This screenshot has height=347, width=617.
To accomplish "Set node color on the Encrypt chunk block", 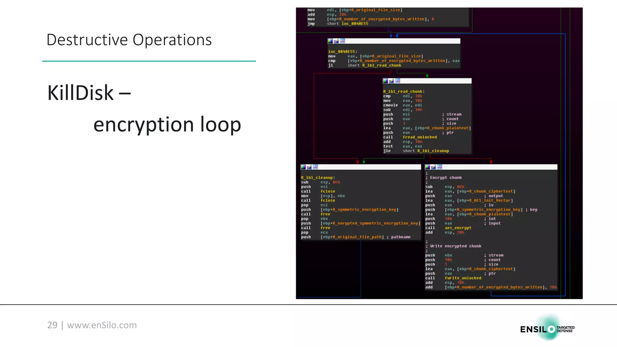I will [428, 167].
